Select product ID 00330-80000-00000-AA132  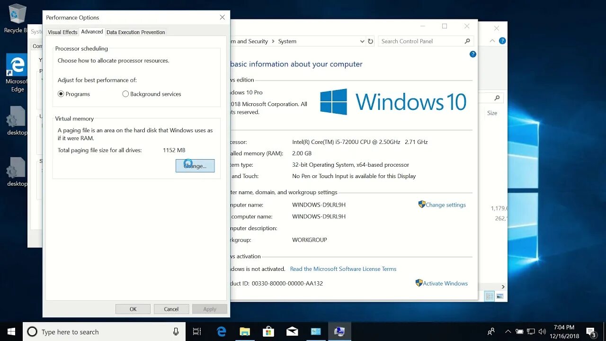pos(287,283)
